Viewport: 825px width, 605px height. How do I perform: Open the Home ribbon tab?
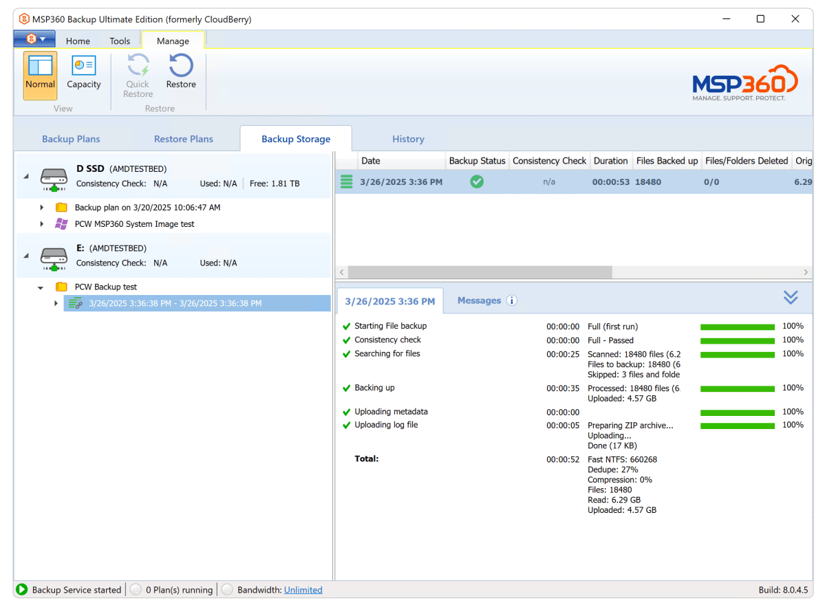pos(78,41)
